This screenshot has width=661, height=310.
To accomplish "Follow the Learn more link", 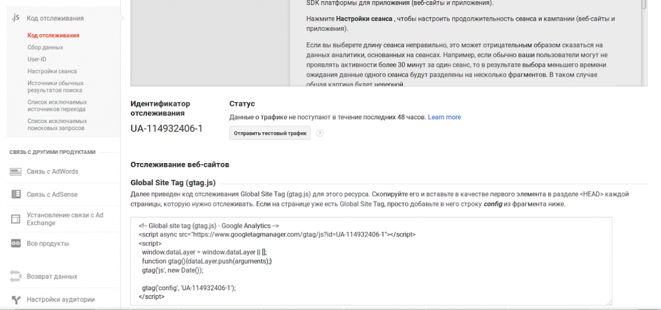I will click(x=444, y=117).
